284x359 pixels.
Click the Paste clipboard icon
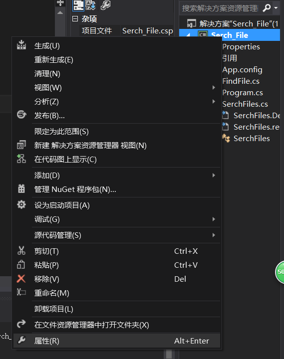tap(21, 264)
